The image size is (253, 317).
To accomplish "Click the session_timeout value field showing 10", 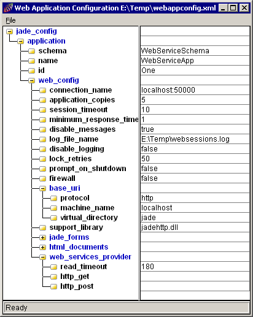I will point(195,110).
